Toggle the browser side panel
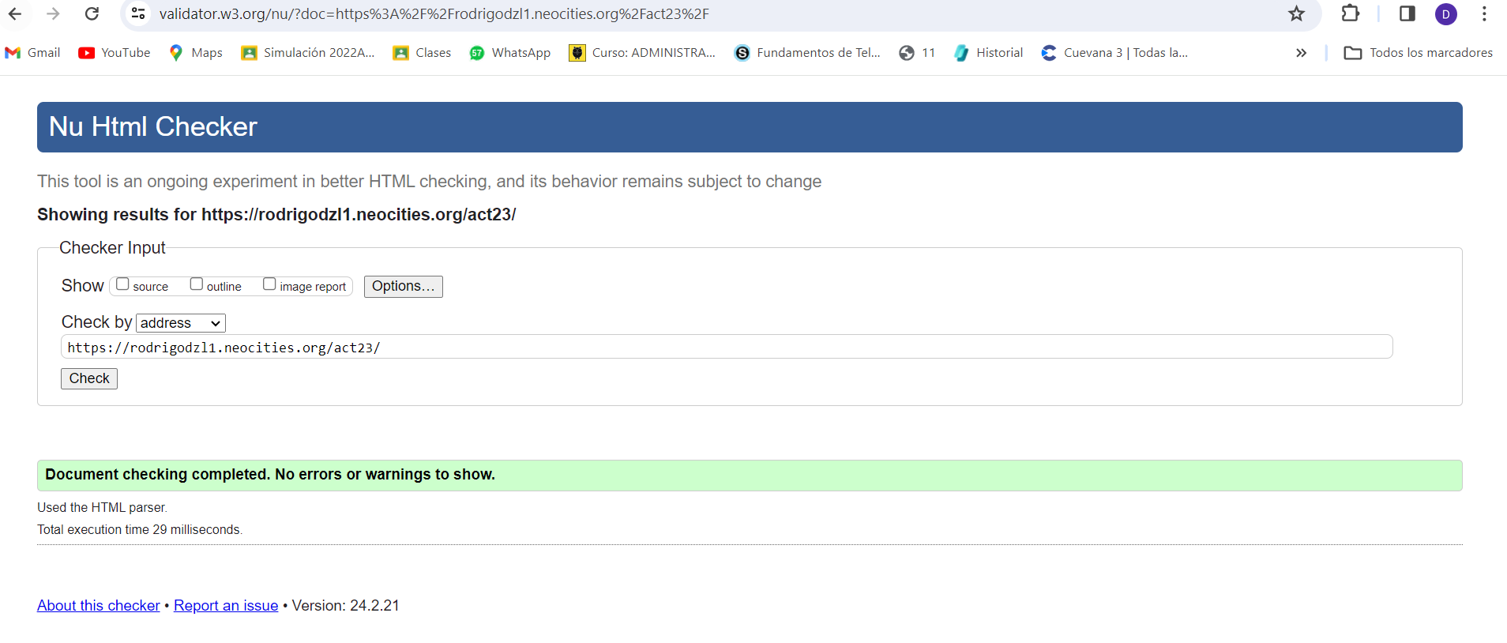The image size is (1507, 643). [x=1407, y=13]
